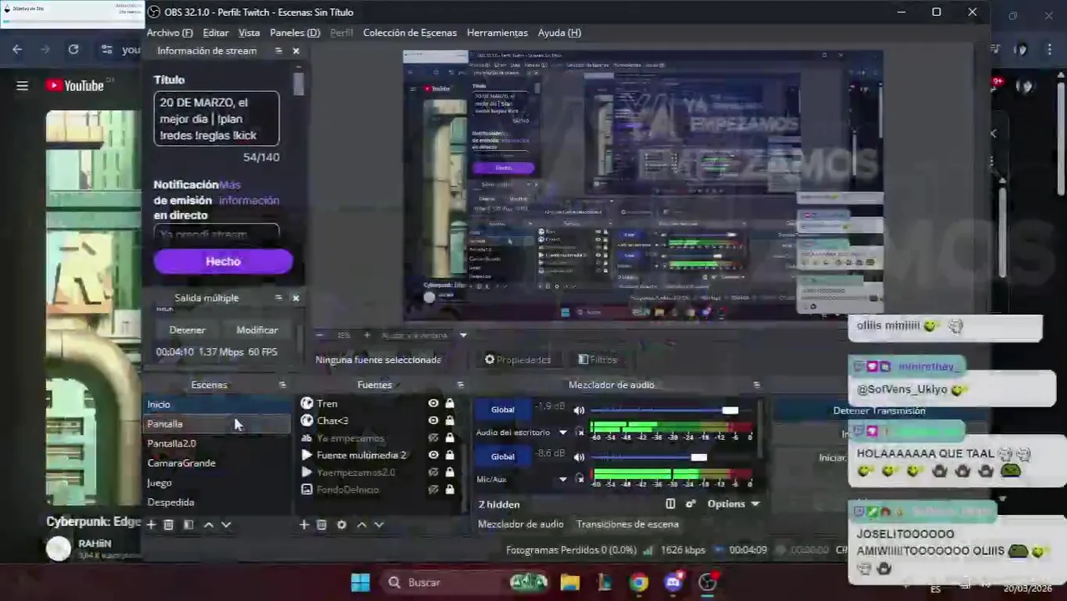The image size is (1067, 601).
Task: Open the YouTube hamburger menu in the browser
Action: [x=23, y=85]
